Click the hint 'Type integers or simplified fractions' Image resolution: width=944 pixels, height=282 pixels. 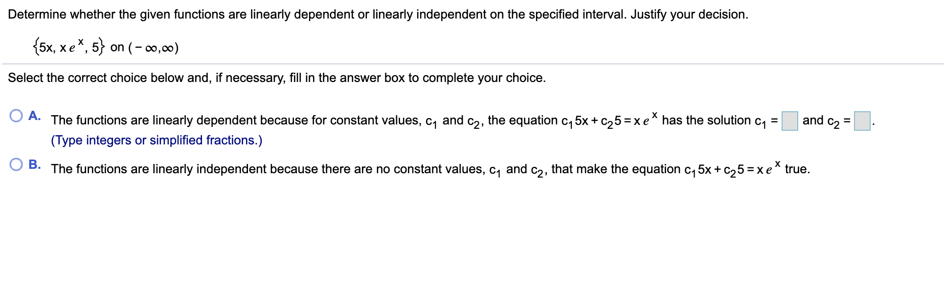(157, 141)
